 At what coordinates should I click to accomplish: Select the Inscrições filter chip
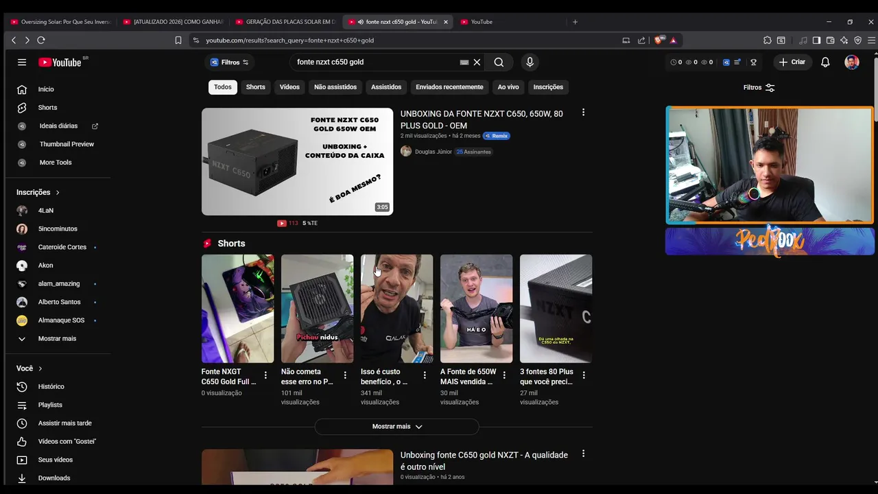tap(548, 87)
